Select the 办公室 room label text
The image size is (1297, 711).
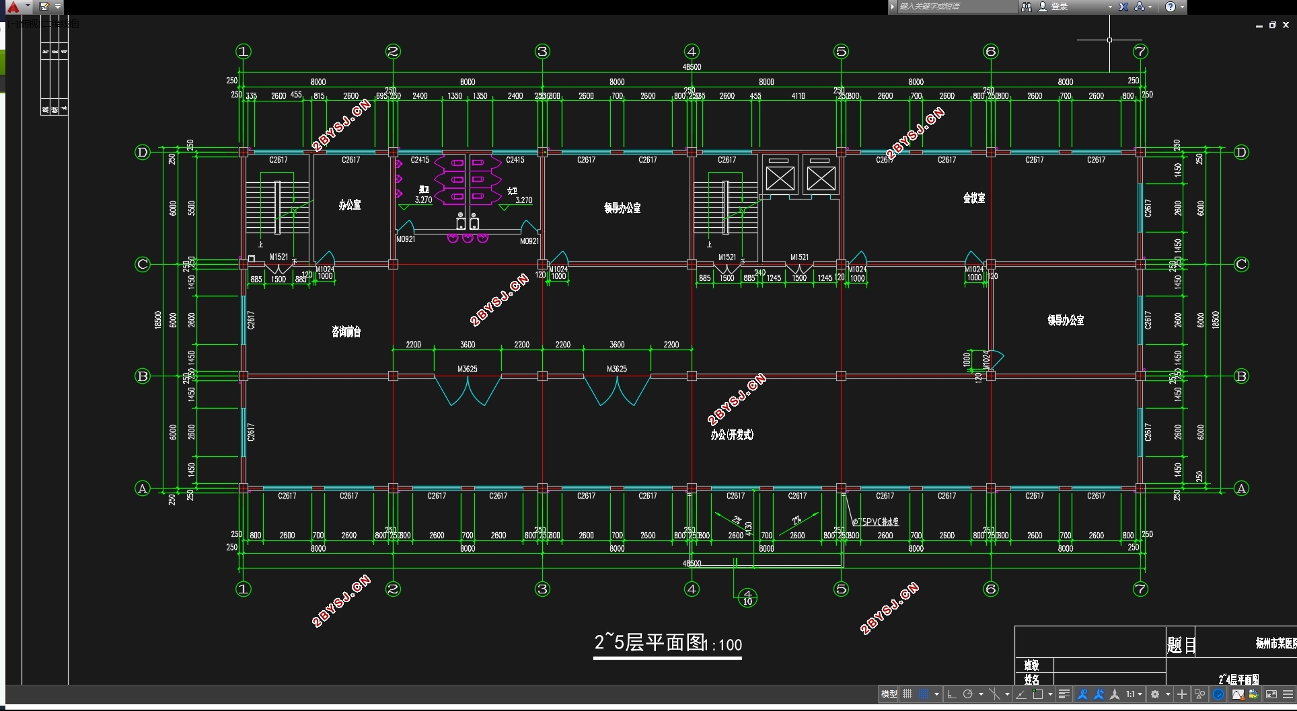tap(350, 204)
